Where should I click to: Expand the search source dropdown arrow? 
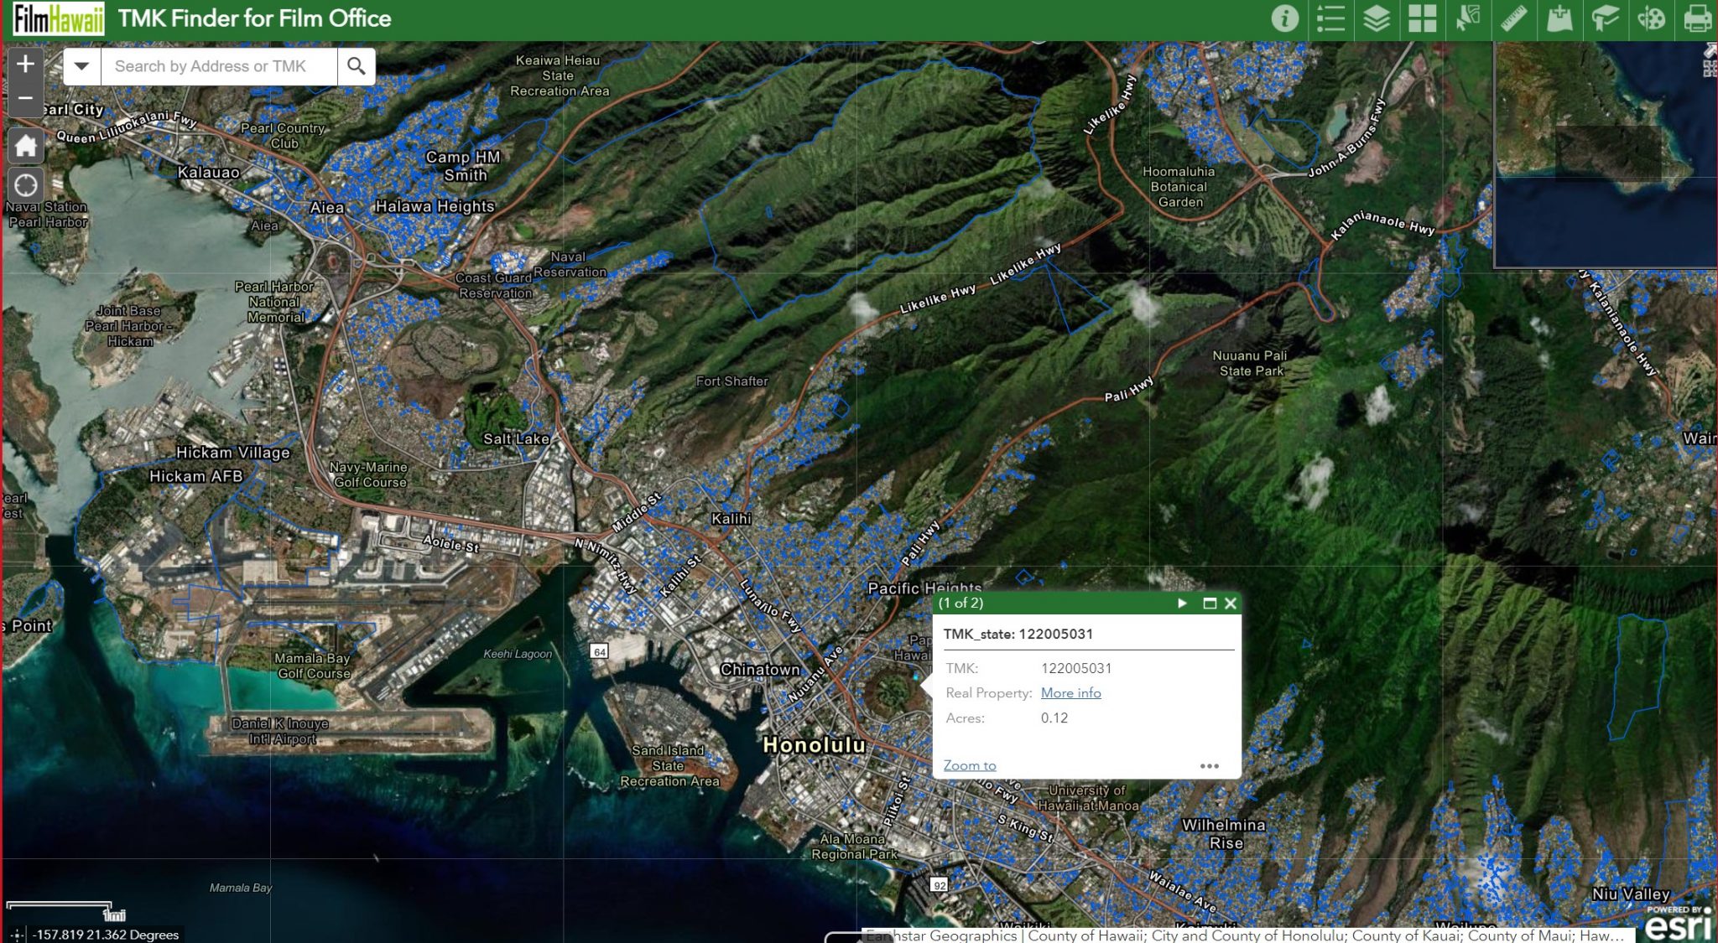[x=81, y=66]
